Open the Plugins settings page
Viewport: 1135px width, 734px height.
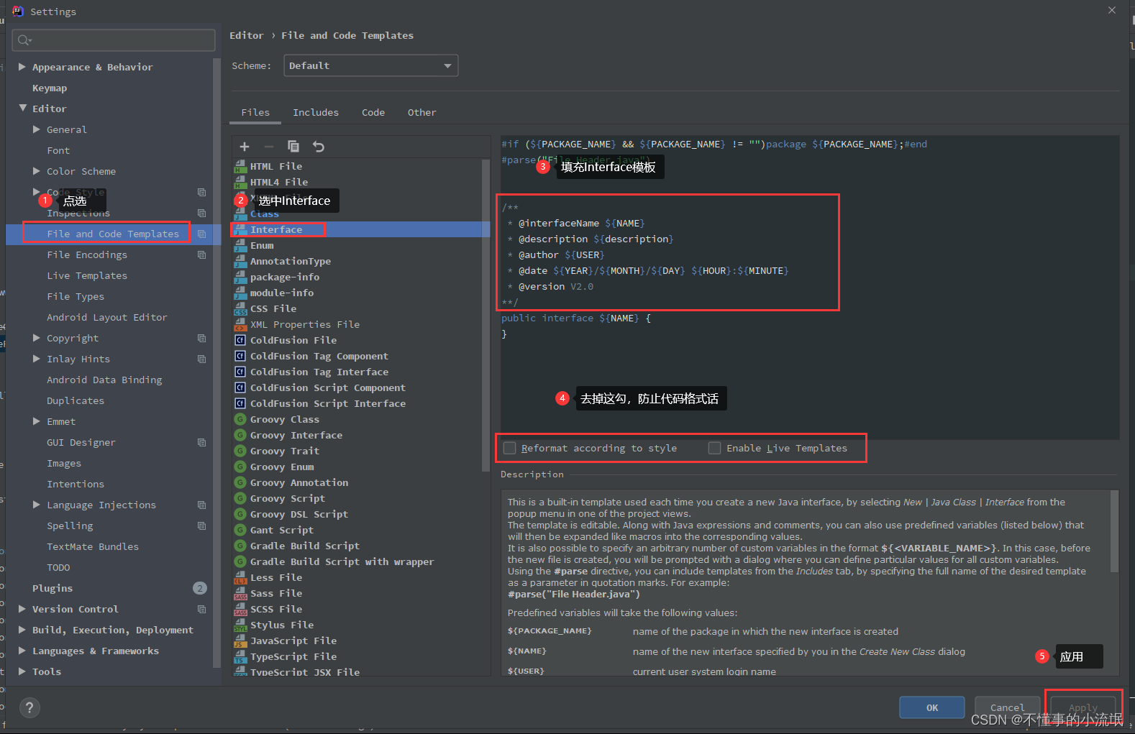tap(53, 589)
